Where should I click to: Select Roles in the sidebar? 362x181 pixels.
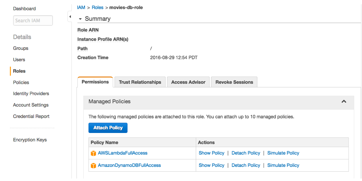[19, 71]
